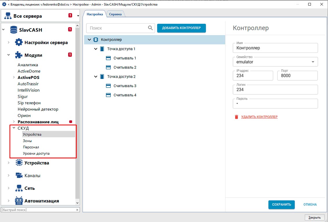Select Уровни доступа under СКУД
The width and height of the screenshot is (328, 222).
coord(36,154)
